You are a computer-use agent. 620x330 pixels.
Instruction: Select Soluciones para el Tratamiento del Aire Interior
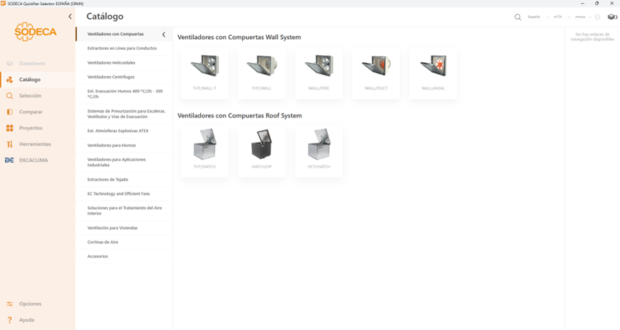point(124,210)
